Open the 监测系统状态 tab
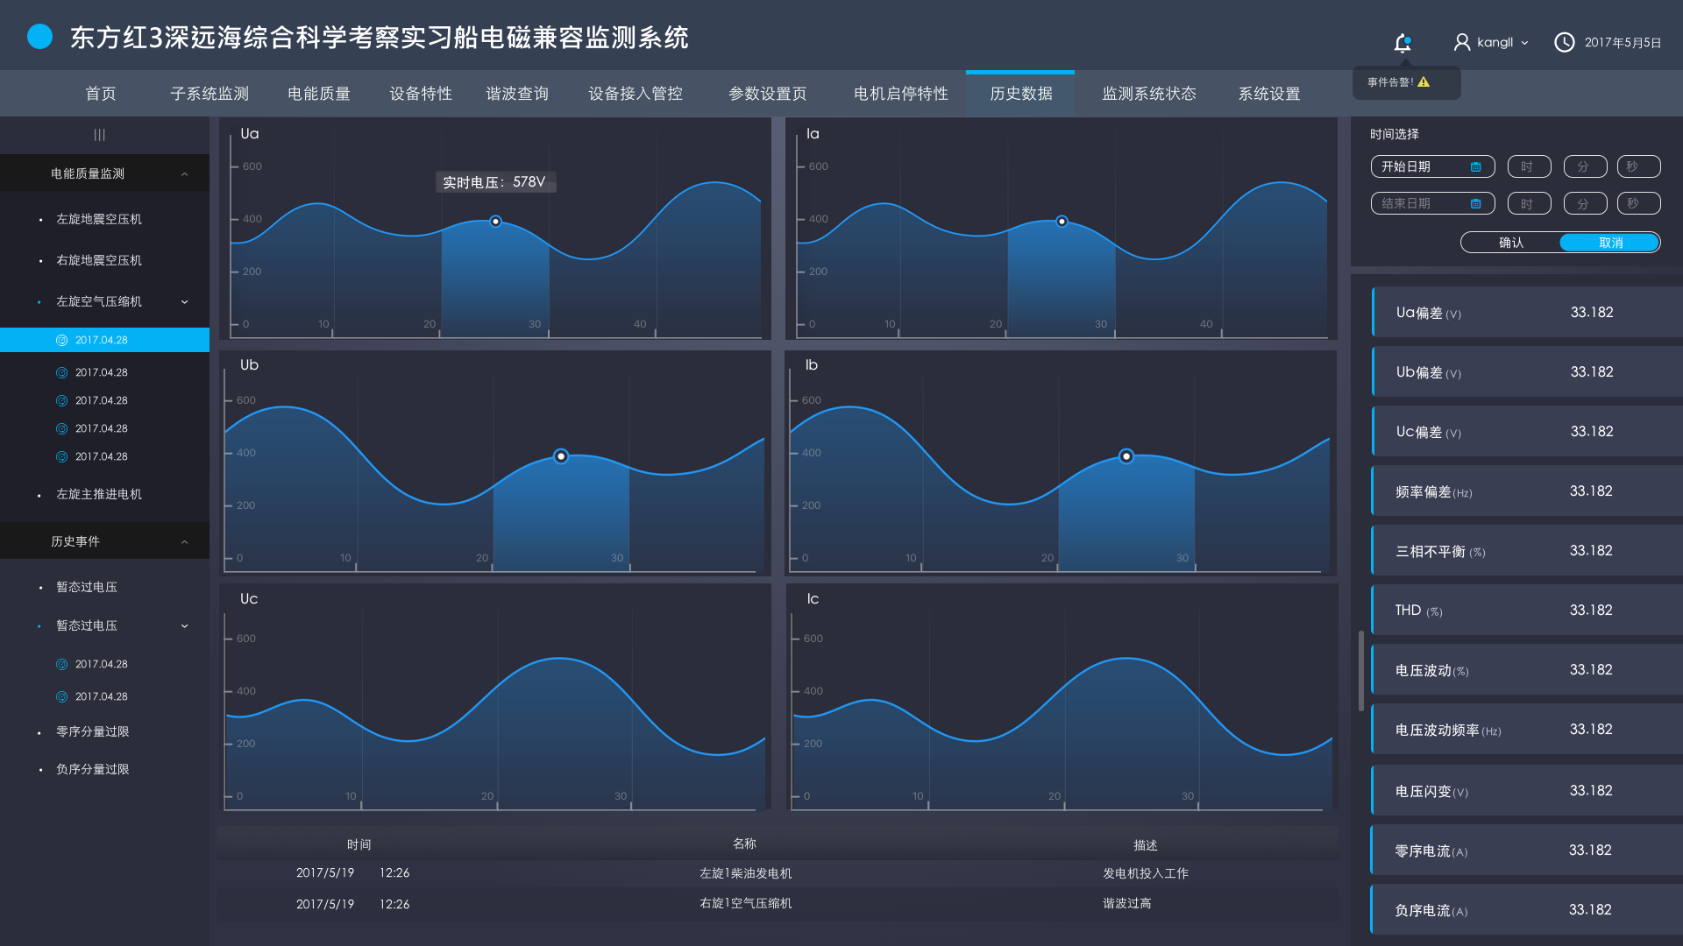 pos(1148,94)
